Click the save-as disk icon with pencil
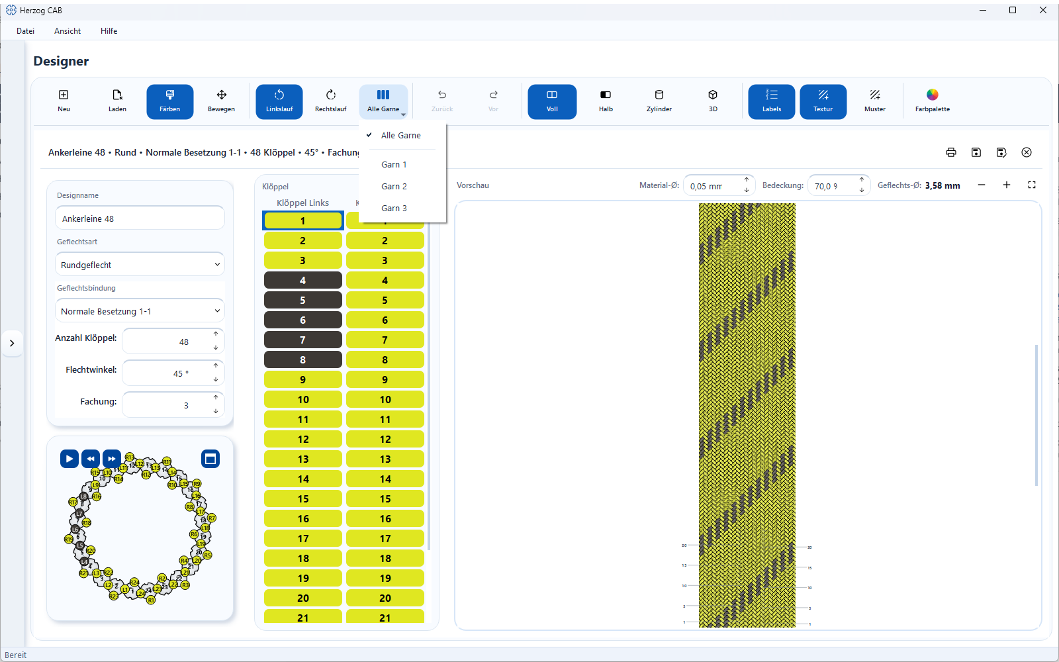This screenshot has height=662, width=1059. (x=1001, y=152)
